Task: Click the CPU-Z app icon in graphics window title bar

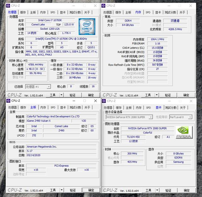Action: (104, 101)
